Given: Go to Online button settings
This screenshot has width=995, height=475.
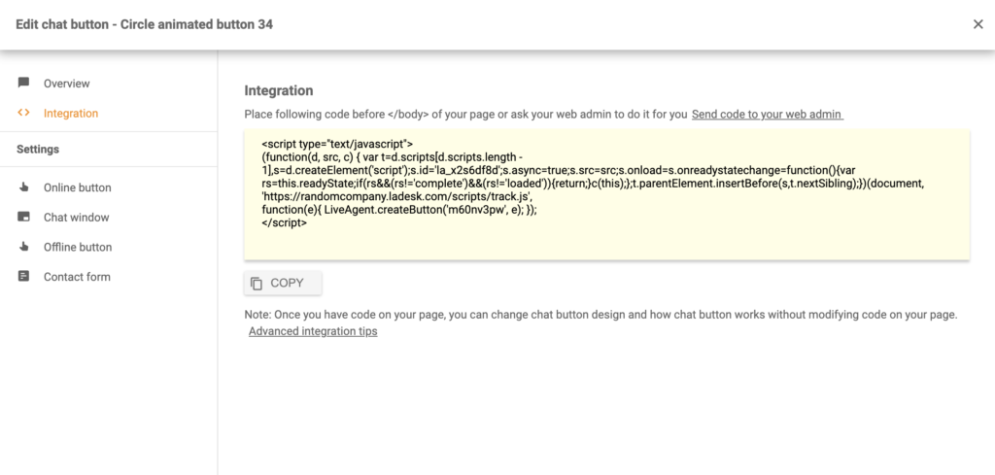Looking at the screenshot, I should click(x=77, y=187).
